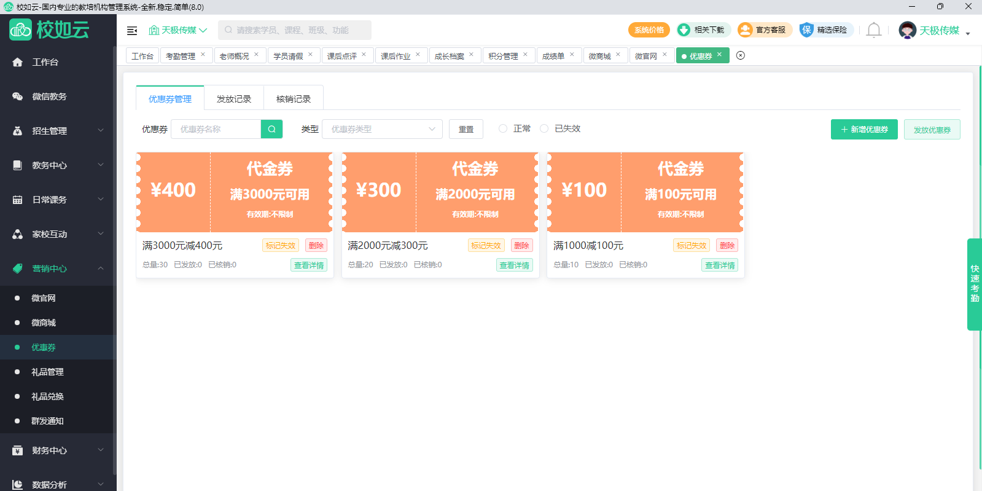This screenshot has height=491, width=982.
Task: Open 工作台 home icon in sidebar
Action: 18,62
